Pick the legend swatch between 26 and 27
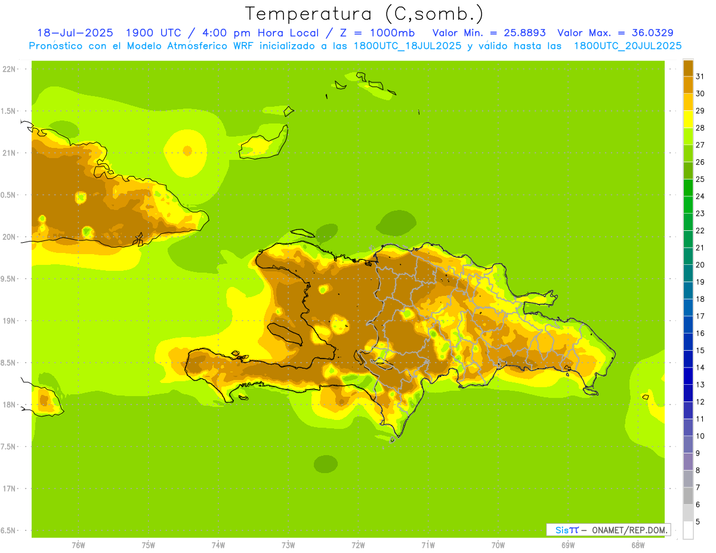716x553 pixels. 688,153
